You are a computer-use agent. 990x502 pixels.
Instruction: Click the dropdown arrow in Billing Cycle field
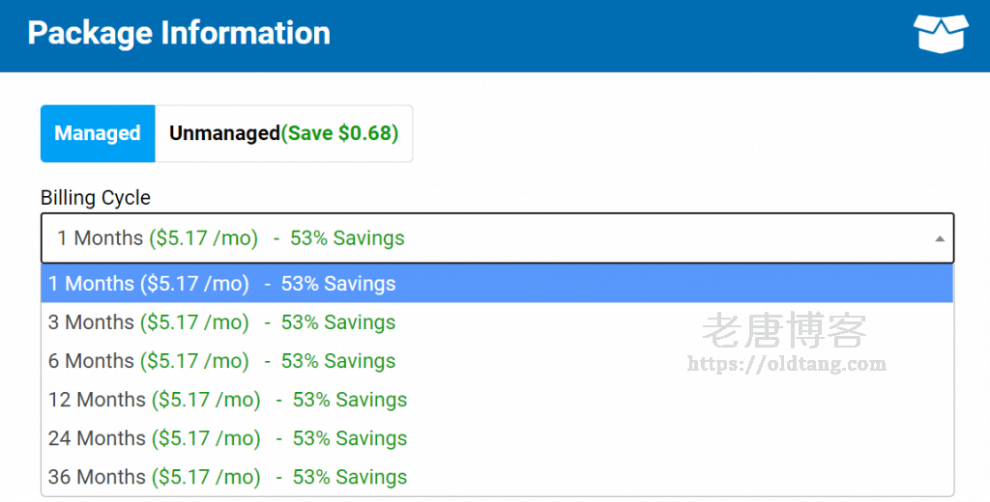[x=939, y=238]
